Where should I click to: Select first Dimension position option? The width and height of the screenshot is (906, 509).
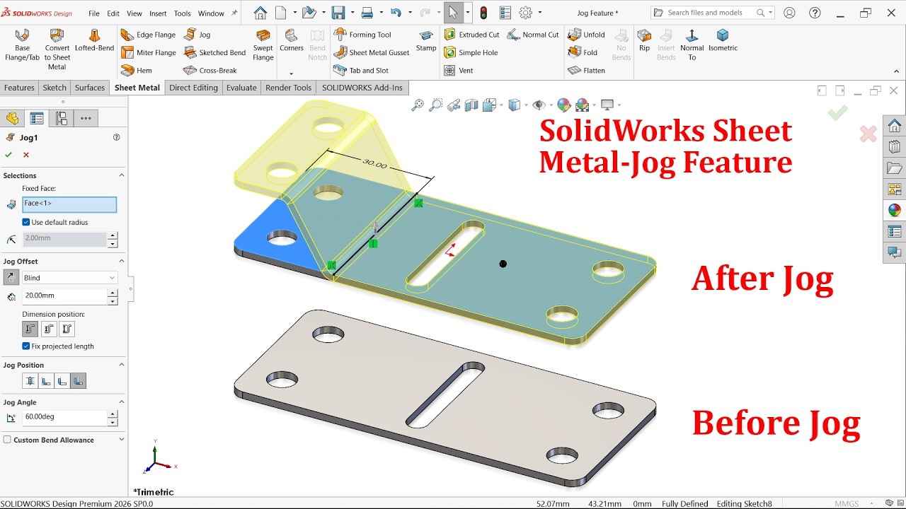[x=30, y=329]
